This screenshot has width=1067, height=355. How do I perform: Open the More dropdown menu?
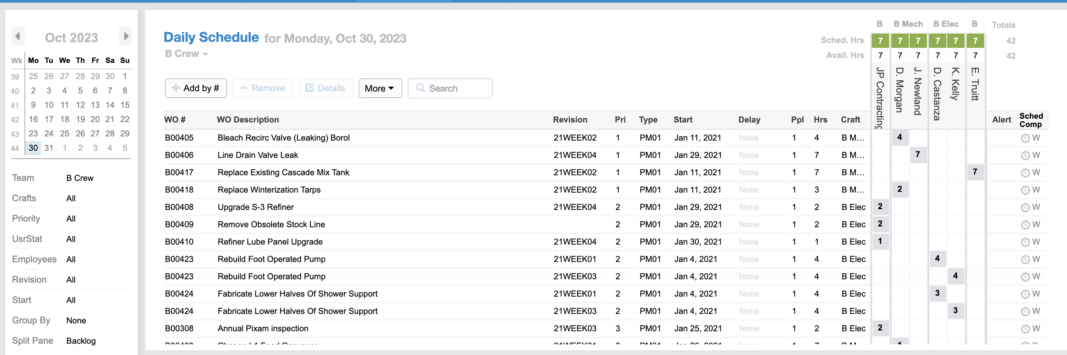(380, 88)
